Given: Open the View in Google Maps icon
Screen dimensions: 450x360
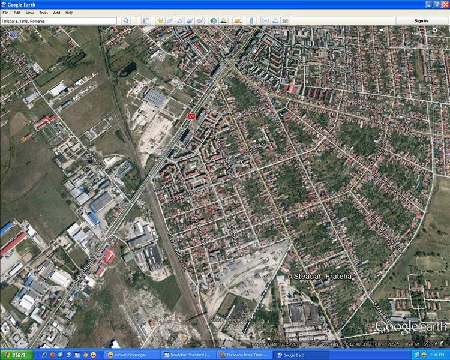Looking at the screenshot, I should tap(285, 21).
